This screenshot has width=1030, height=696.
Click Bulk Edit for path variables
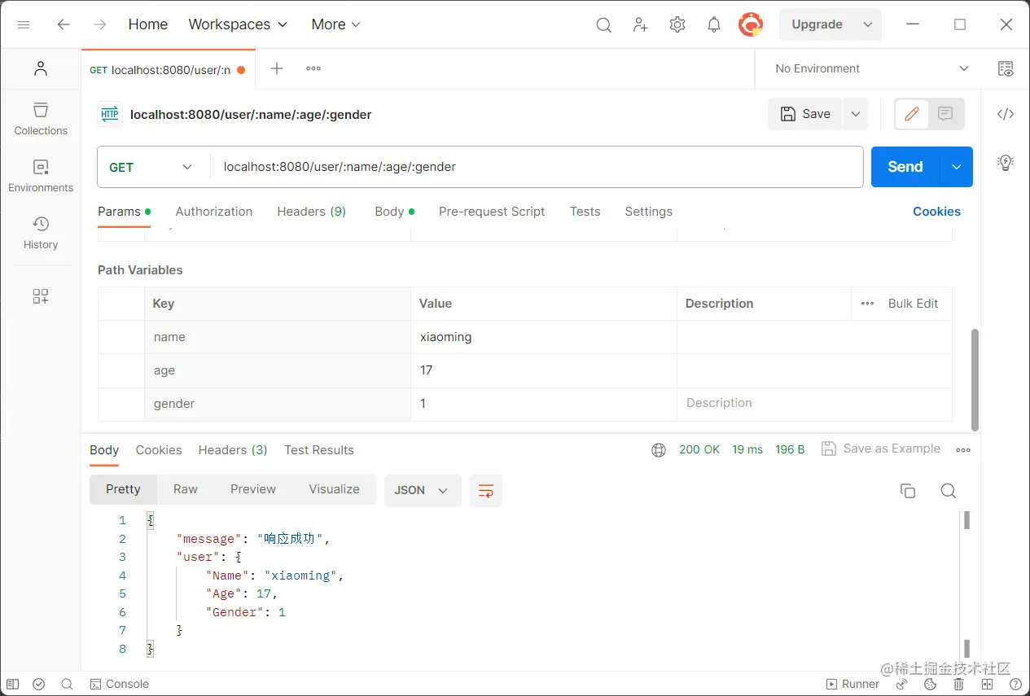coord(913,304)
